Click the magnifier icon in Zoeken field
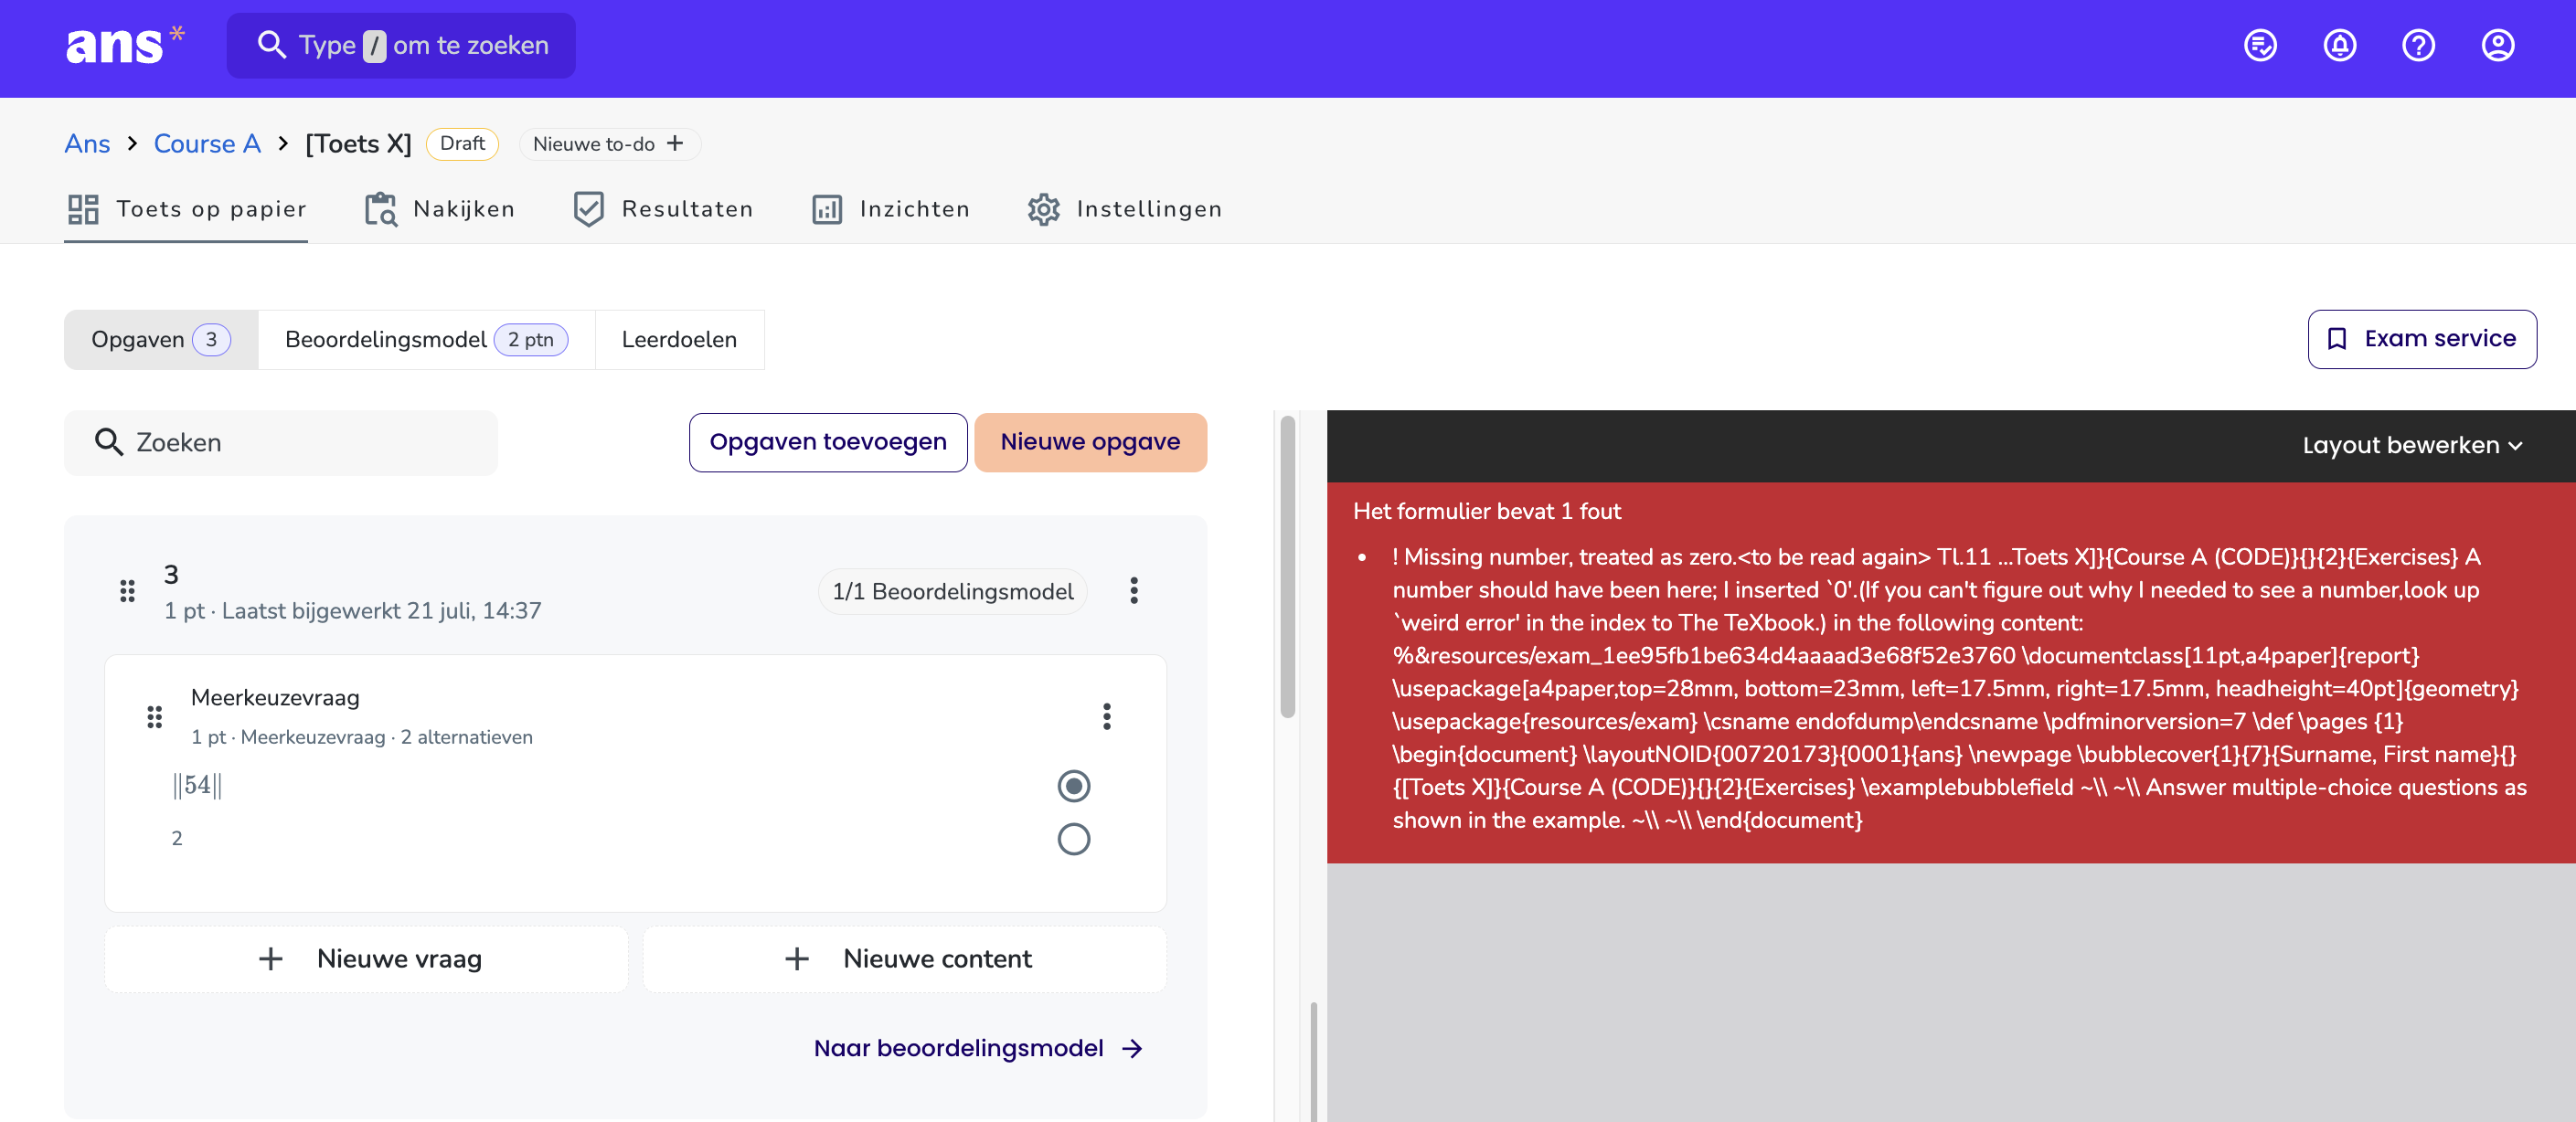 pos(108,441)
